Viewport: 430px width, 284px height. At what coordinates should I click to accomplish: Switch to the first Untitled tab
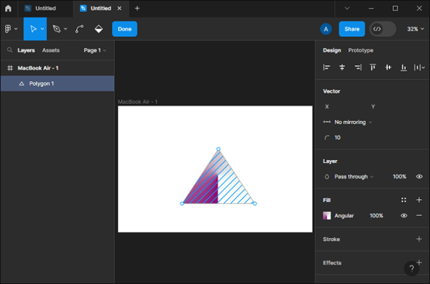click(x=46, y=8)
